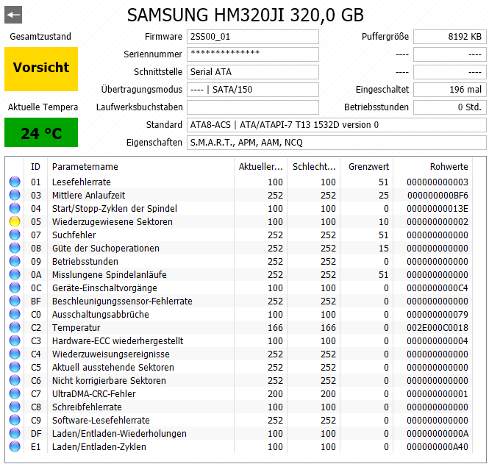Select the Schreibfehlerrate parameter name
This screenshot has height=464, width=489.
(87, 407)
